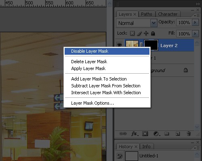Open the Normal blend mode dropdown
The width and height of the screenshot is (202, 161).
137,23
